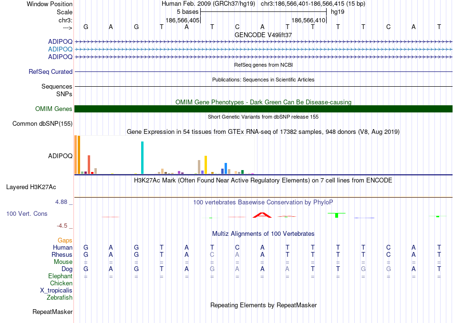Image resolution: width=453 pixels, height=323 pixels.
Task: Open the GENCODE V49lift37 track title
Action: [263, 35]
